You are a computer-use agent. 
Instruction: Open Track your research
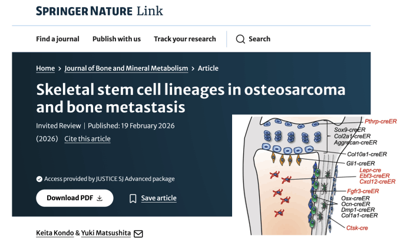click(184, 39)
